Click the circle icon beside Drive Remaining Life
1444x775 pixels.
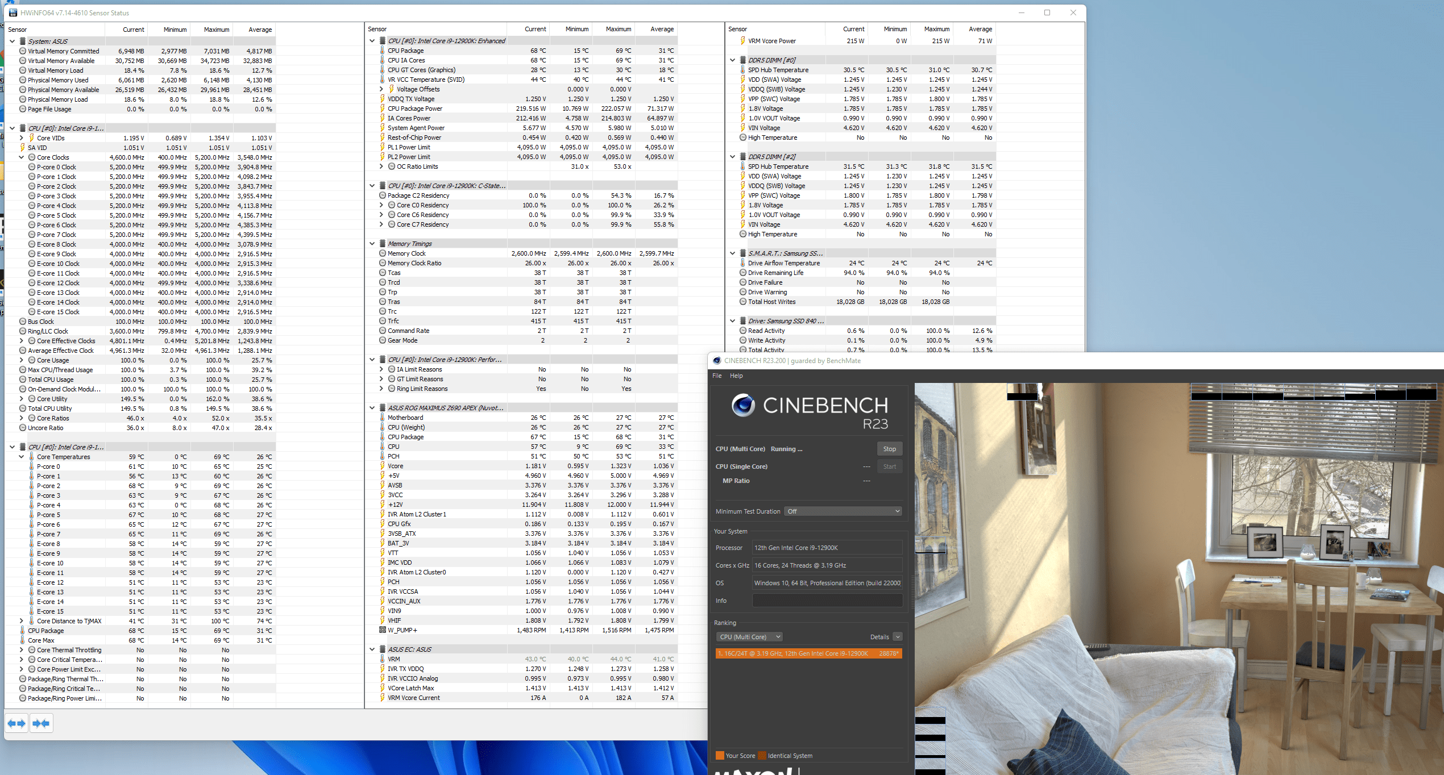[742, 273]
